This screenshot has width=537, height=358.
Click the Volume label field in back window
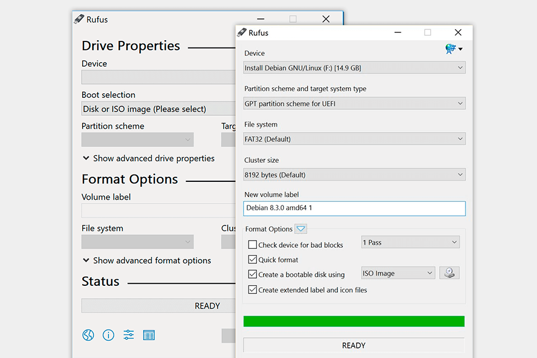(158, 211)
